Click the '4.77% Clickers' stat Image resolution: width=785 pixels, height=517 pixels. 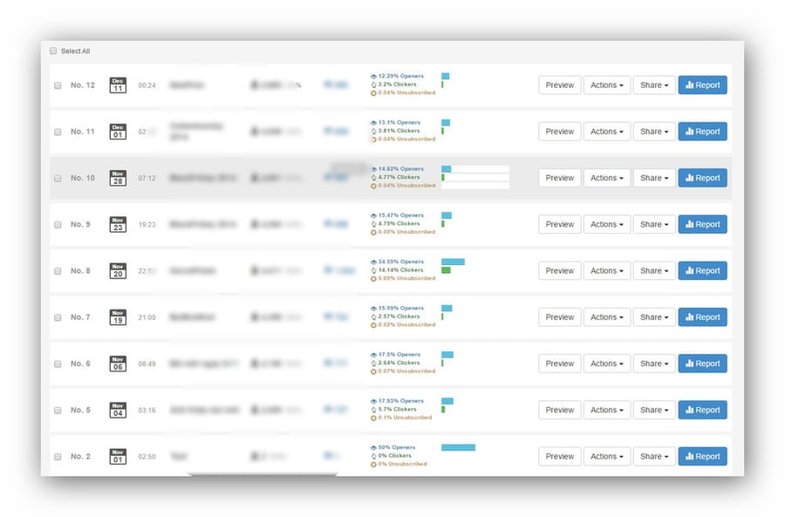(399, 177)
